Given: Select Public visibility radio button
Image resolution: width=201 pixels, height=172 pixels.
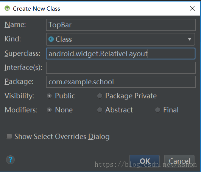Looking at the screenshot, I should (x=49, y=96).
